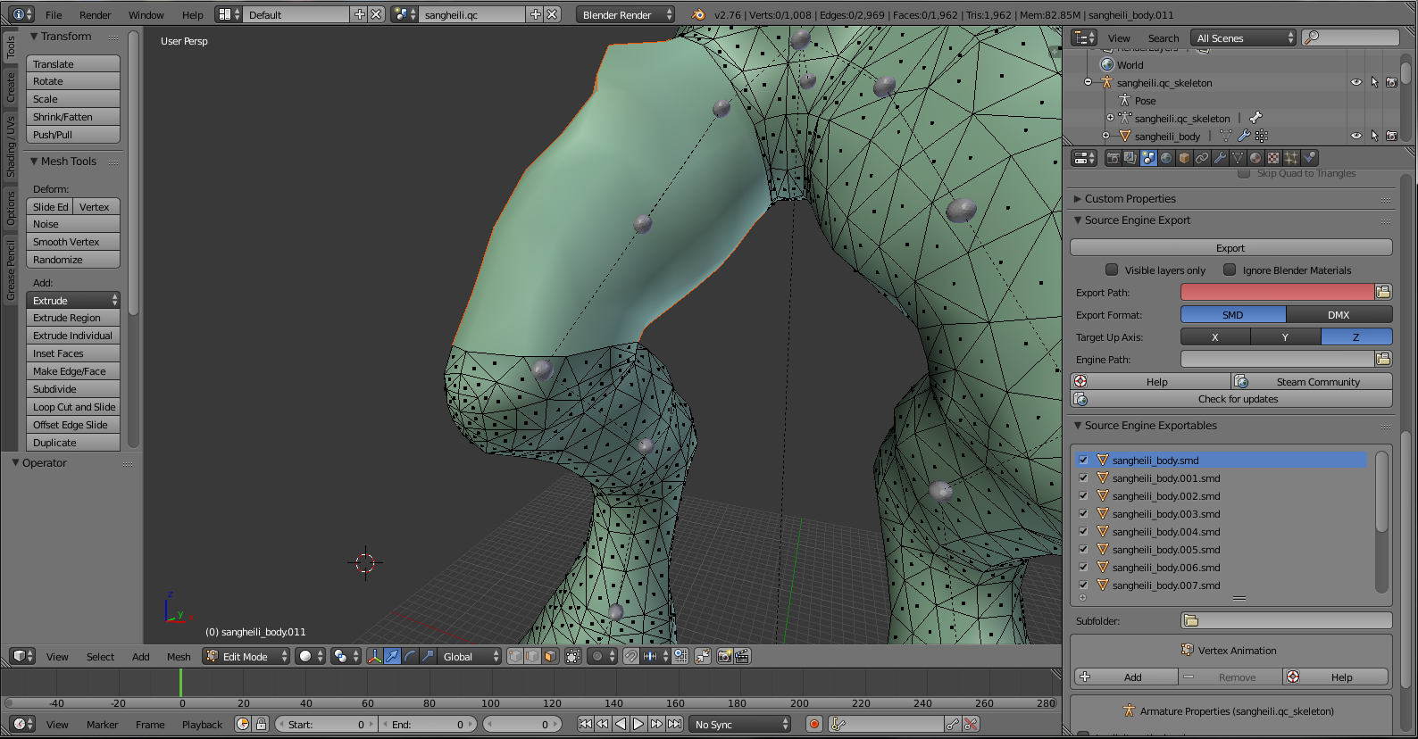The image size is (1418, 739).
Task: Click the Face select mode icon
Action: tap(550, 656)
